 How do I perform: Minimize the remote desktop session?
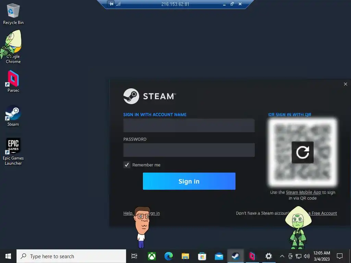[x=224, y=4]
